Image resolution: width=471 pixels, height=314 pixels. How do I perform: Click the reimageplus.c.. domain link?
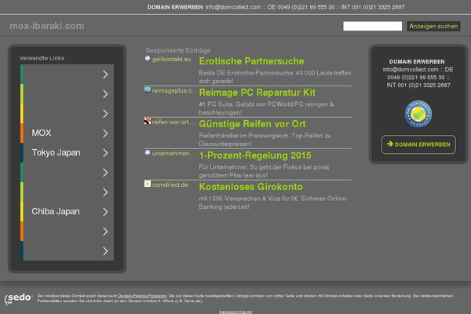pos(173,90)
